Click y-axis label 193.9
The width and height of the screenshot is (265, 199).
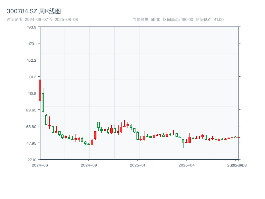31,27
